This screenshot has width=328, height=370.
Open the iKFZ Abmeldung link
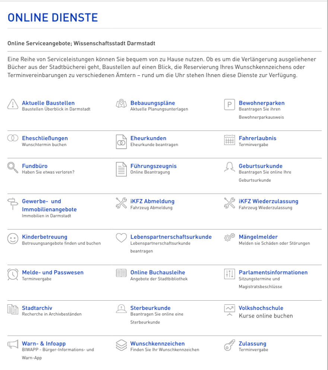152,201
